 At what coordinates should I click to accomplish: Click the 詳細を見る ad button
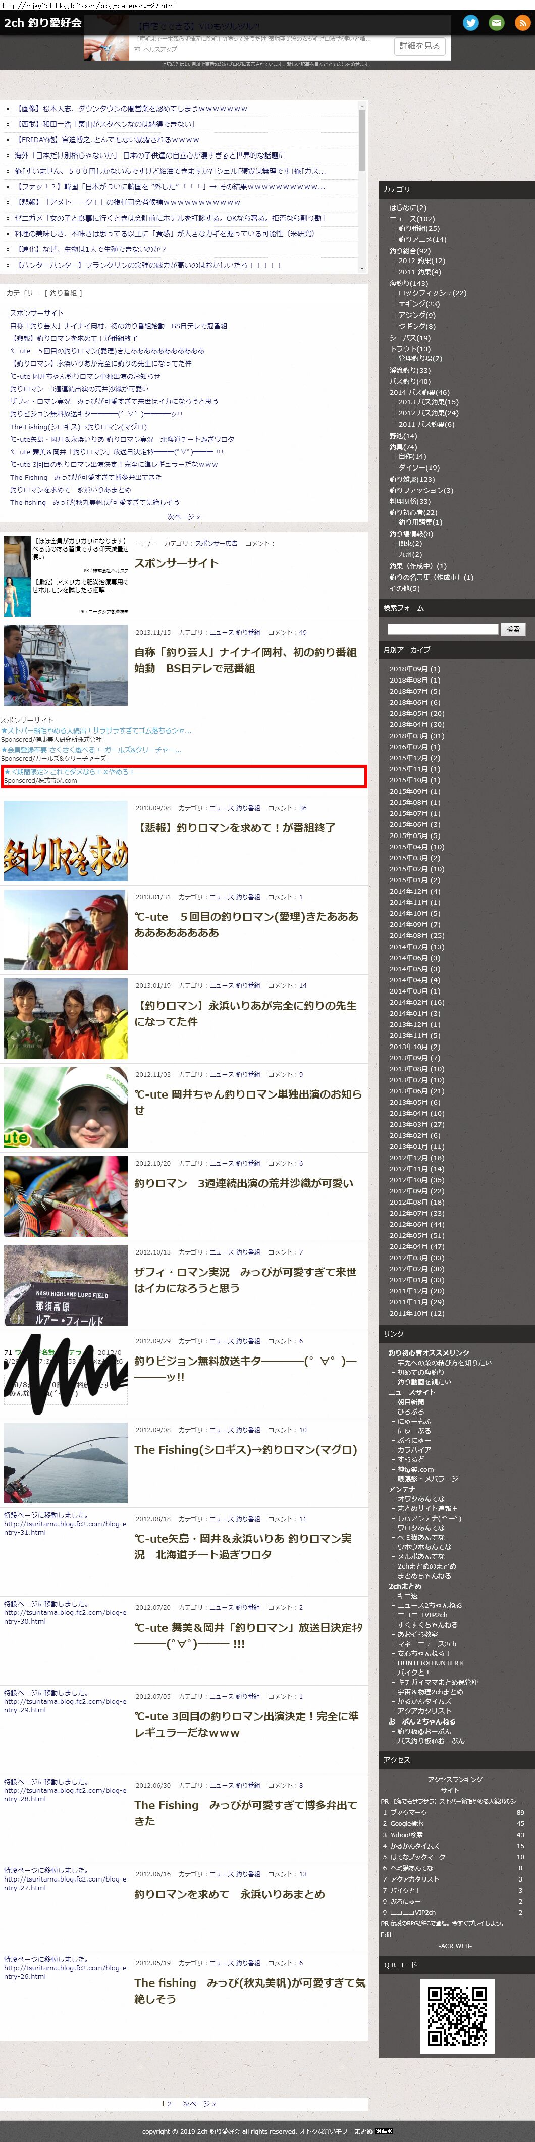pyautogui.click(x=419, y=46)
